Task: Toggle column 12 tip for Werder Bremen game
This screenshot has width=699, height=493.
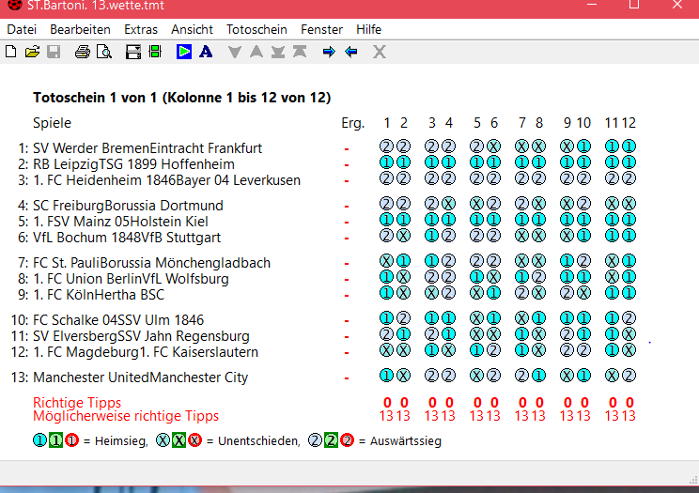Action: (x=629, y=146)
